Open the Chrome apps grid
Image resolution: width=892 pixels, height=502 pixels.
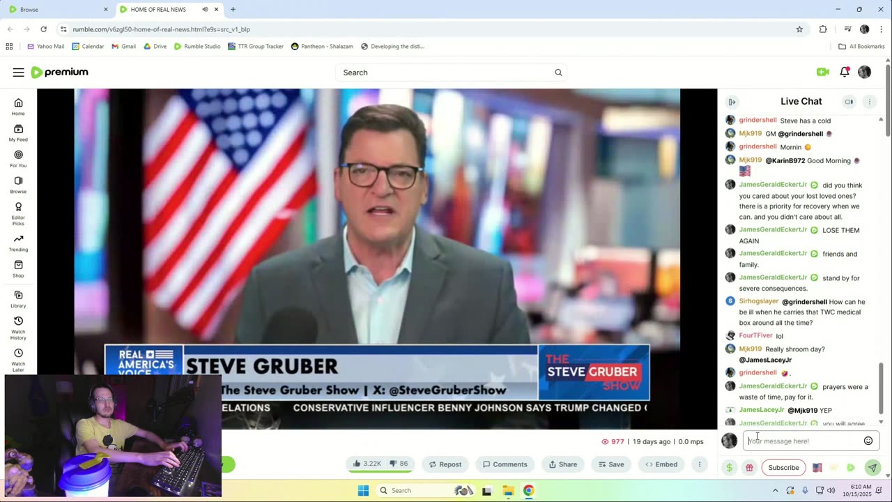[x=9, y=47]
